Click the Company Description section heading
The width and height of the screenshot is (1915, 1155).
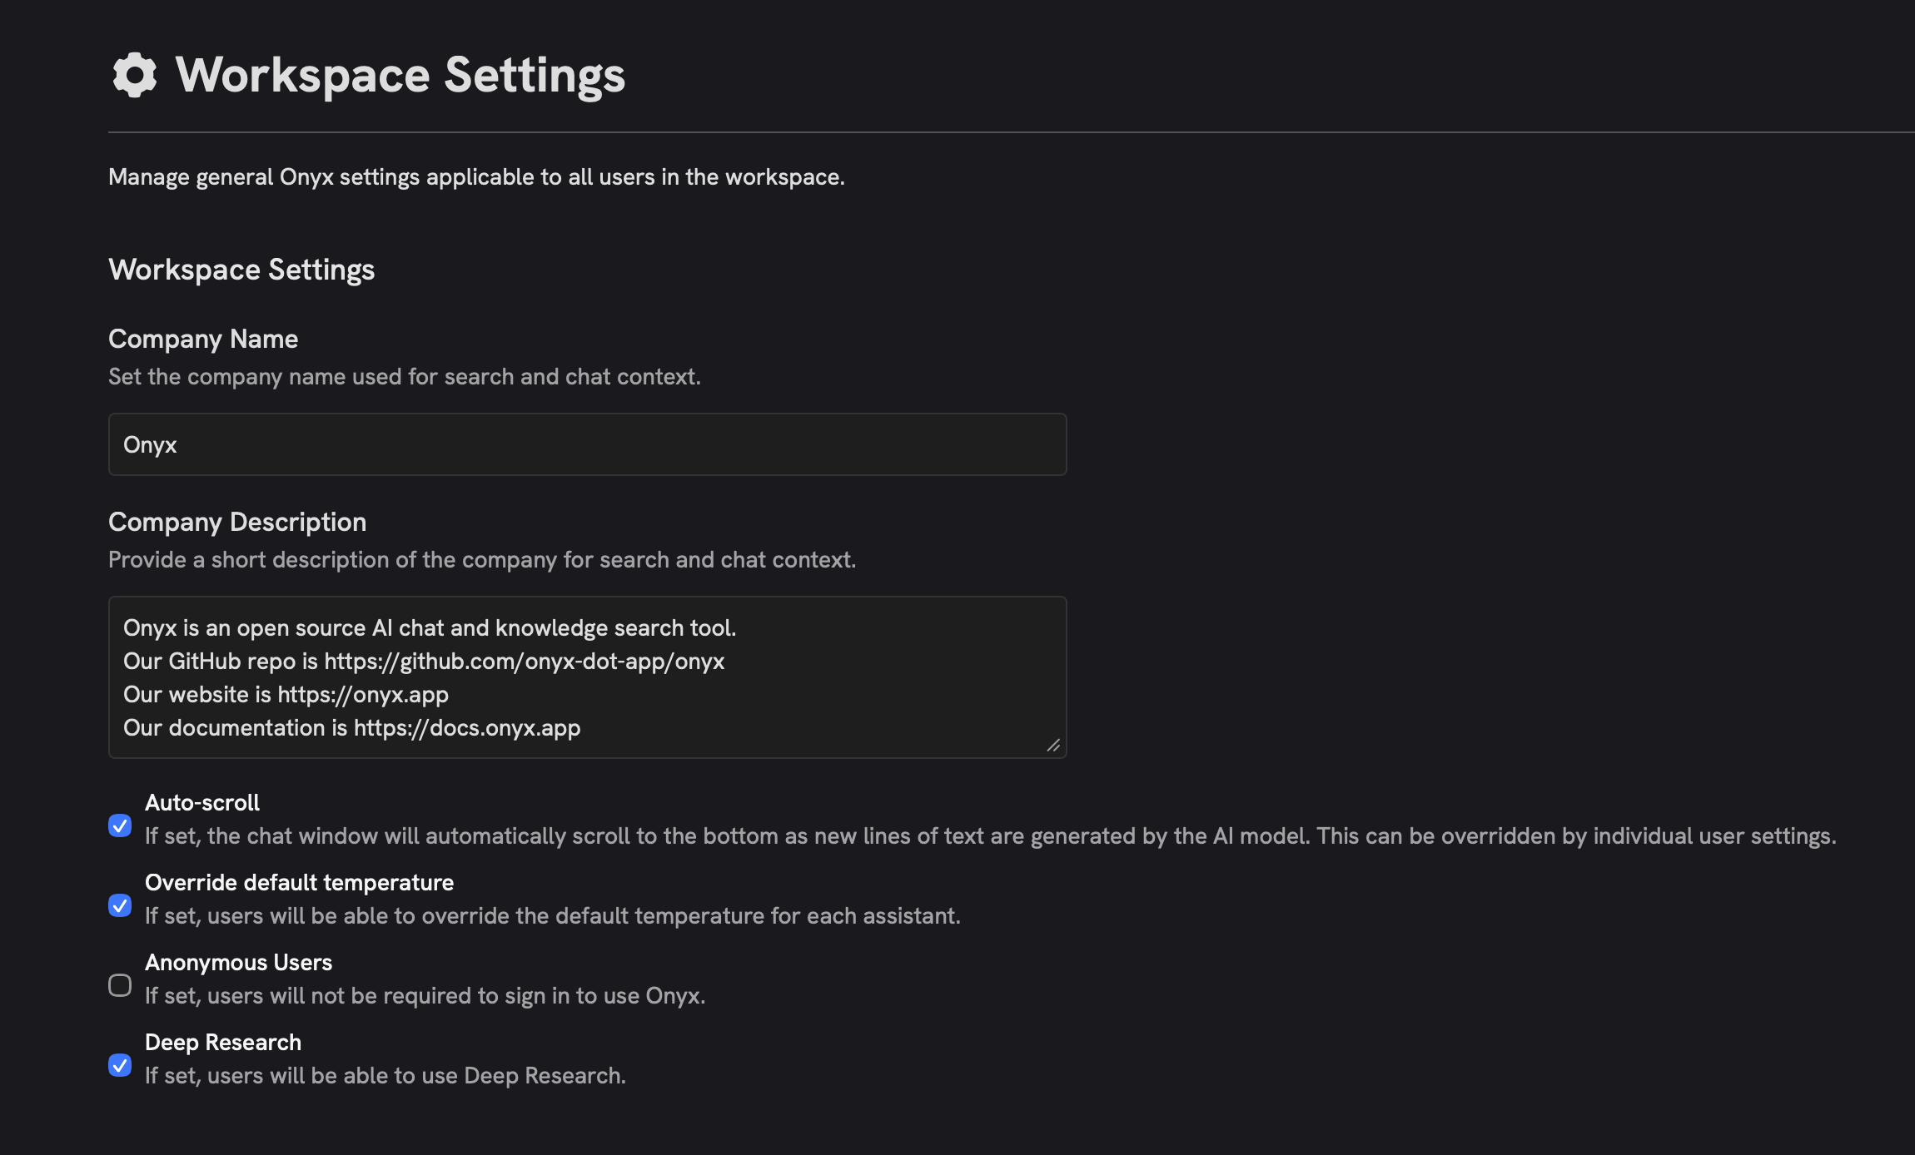pos(236,522)
